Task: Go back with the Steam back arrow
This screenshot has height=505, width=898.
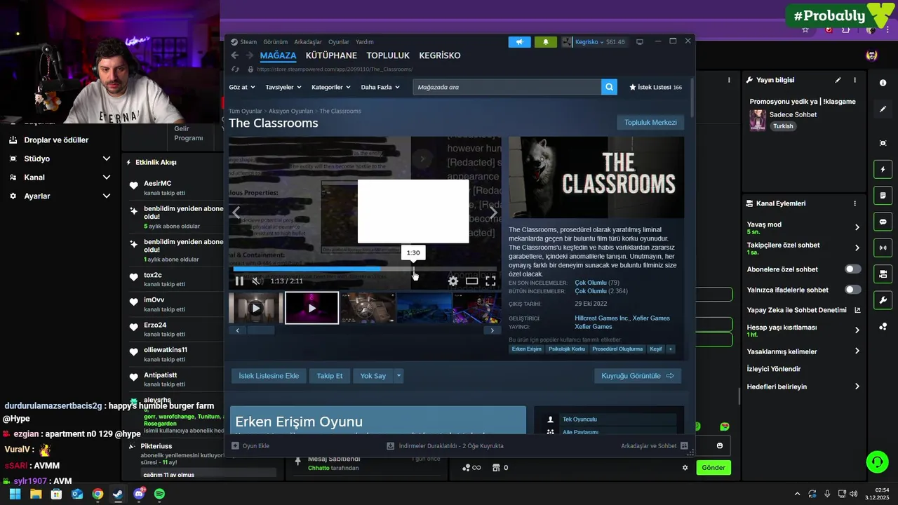Action: tap(235, 55)
